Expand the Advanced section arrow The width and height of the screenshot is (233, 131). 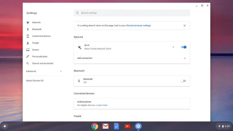point(61,71)
